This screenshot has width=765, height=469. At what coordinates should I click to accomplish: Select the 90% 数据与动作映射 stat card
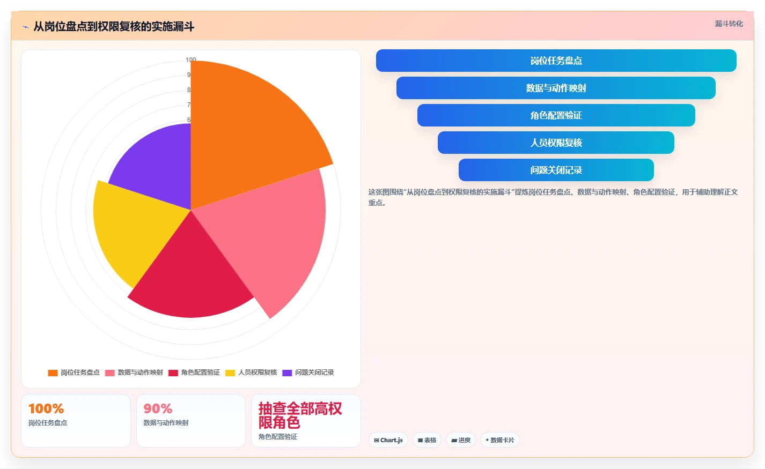191,421
